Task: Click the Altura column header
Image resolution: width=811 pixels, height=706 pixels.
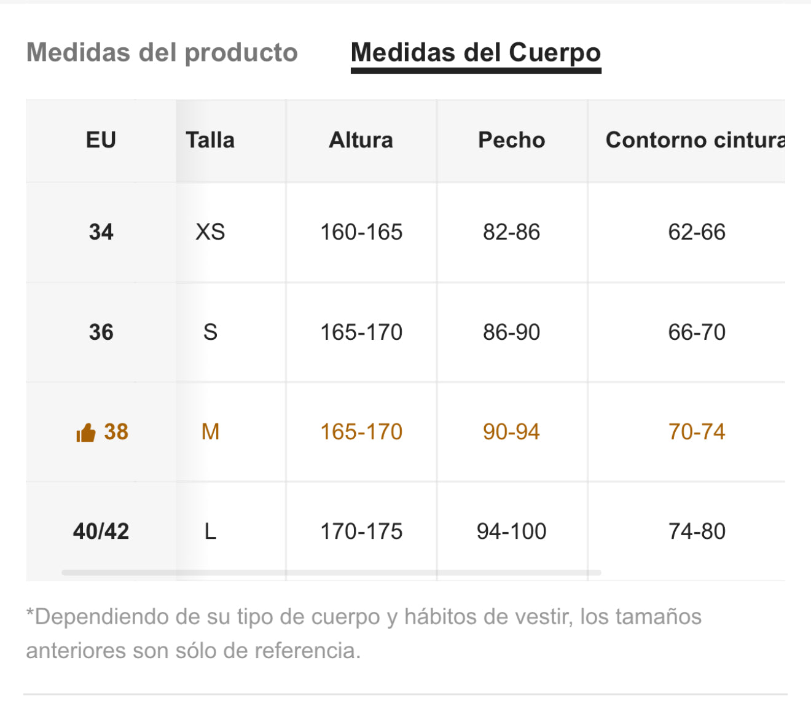Action: 361,140
